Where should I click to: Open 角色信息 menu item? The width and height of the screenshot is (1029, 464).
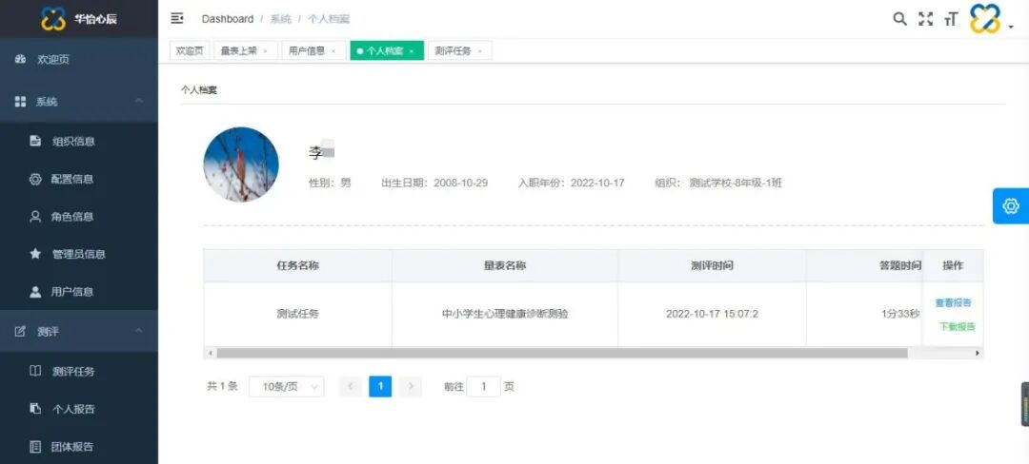pyautogui.click(x=79, y=217)
